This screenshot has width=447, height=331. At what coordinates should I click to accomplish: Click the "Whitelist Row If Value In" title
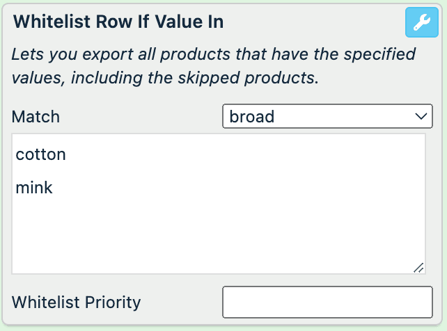coord(118,22)
